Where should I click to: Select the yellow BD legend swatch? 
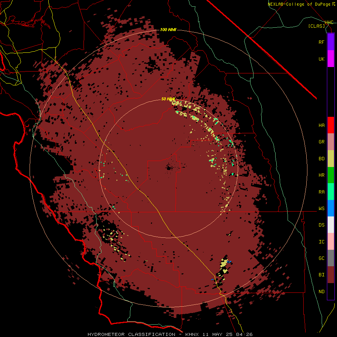click(x=331, y=159)
